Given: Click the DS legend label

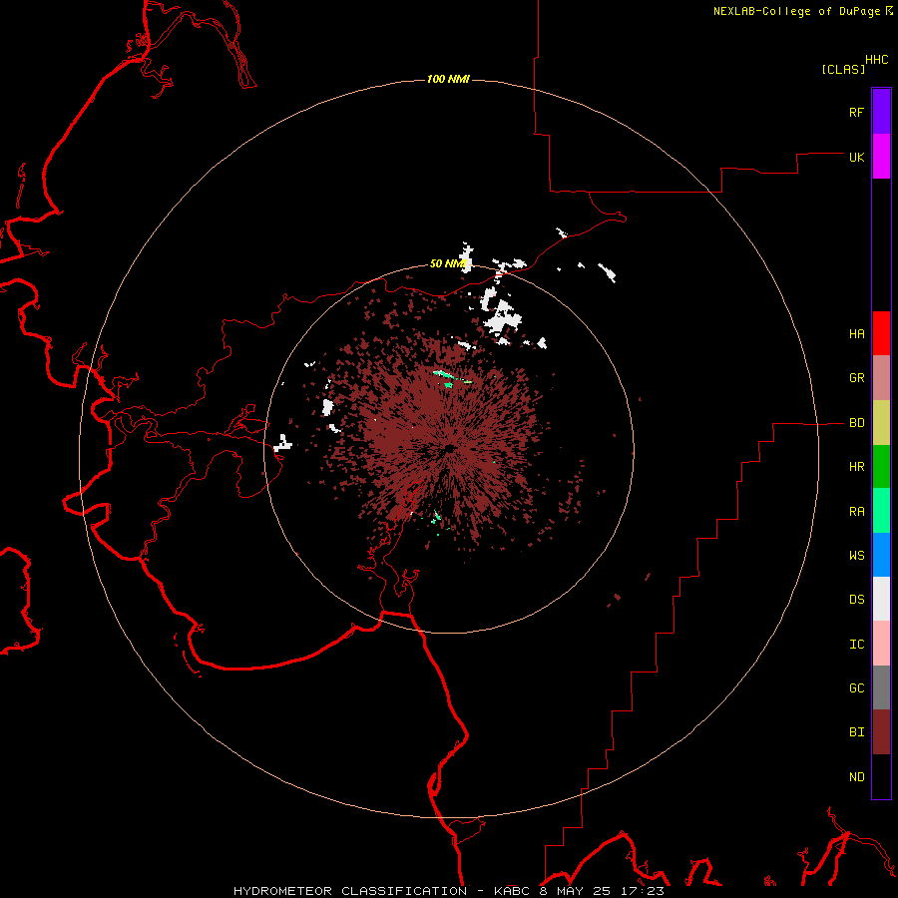Looking at the screenshot, I should pos(856,600).
